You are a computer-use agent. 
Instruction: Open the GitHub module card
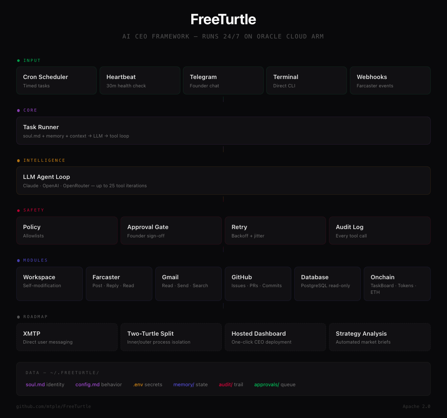[x=258, y=284]
